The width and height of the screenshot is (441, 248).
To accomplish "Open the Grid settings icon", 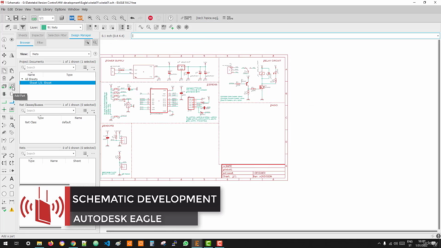I will point(15,28).
